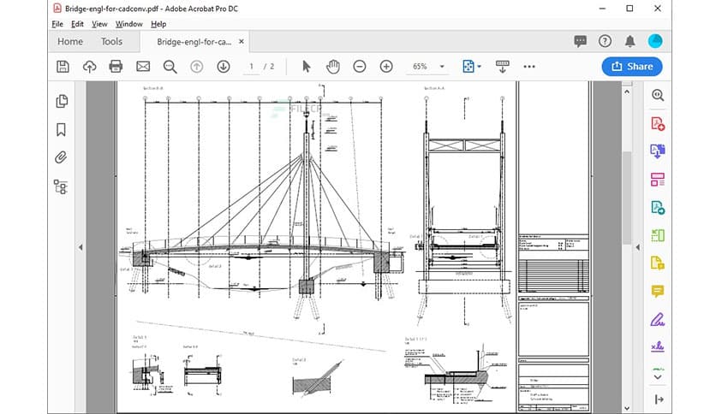Click the search tools magnifier in right pane
The width and height of the screenshot is (716, 414).
[658, 95]
